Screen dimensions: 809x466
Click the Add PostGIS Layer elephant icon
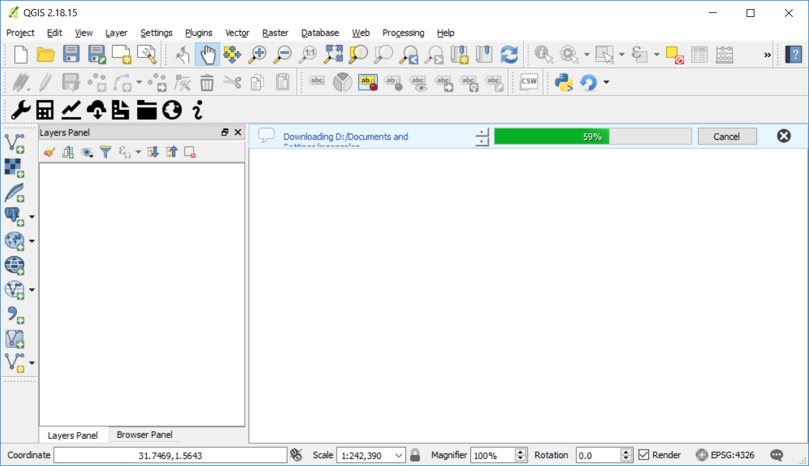coord(14,216)
